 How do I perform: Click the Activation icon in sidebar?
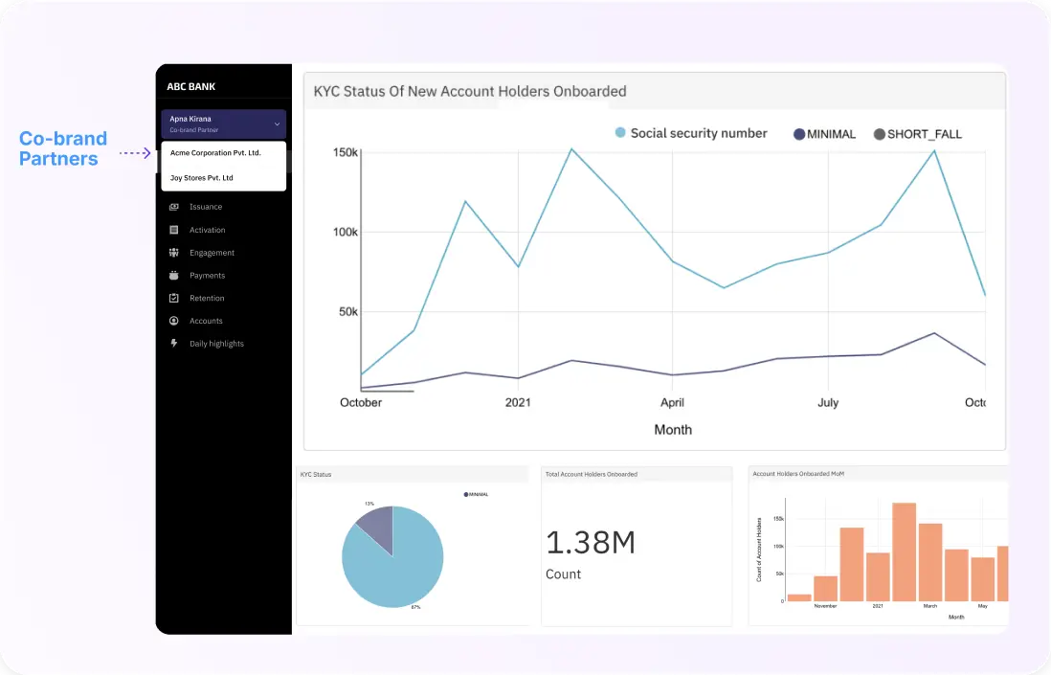point(173,230)
